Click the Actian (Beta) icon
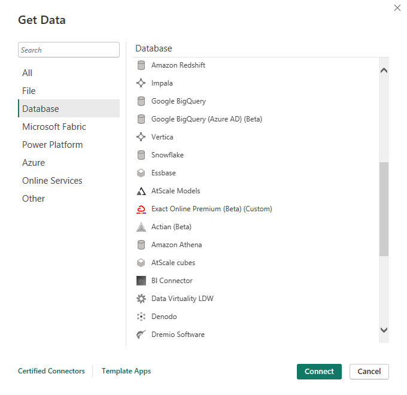407x395 pixels. point(141,227)
